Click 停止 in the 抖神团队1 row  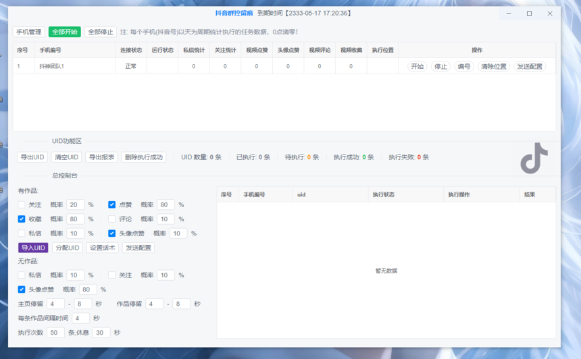[440, 66]
